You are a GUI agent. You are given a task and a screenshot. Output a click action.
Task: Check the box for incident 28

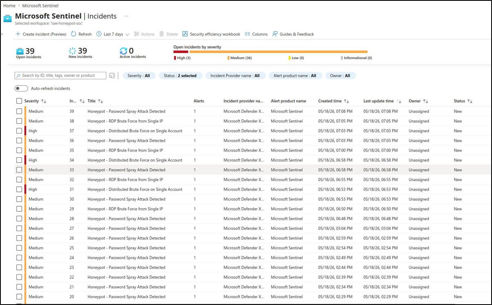coord(19,219)
